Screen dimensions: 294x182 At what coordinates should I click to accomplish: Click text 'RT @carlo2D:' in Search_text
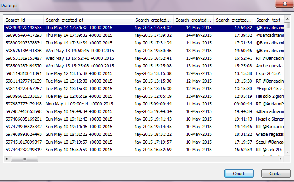[269, 150]
